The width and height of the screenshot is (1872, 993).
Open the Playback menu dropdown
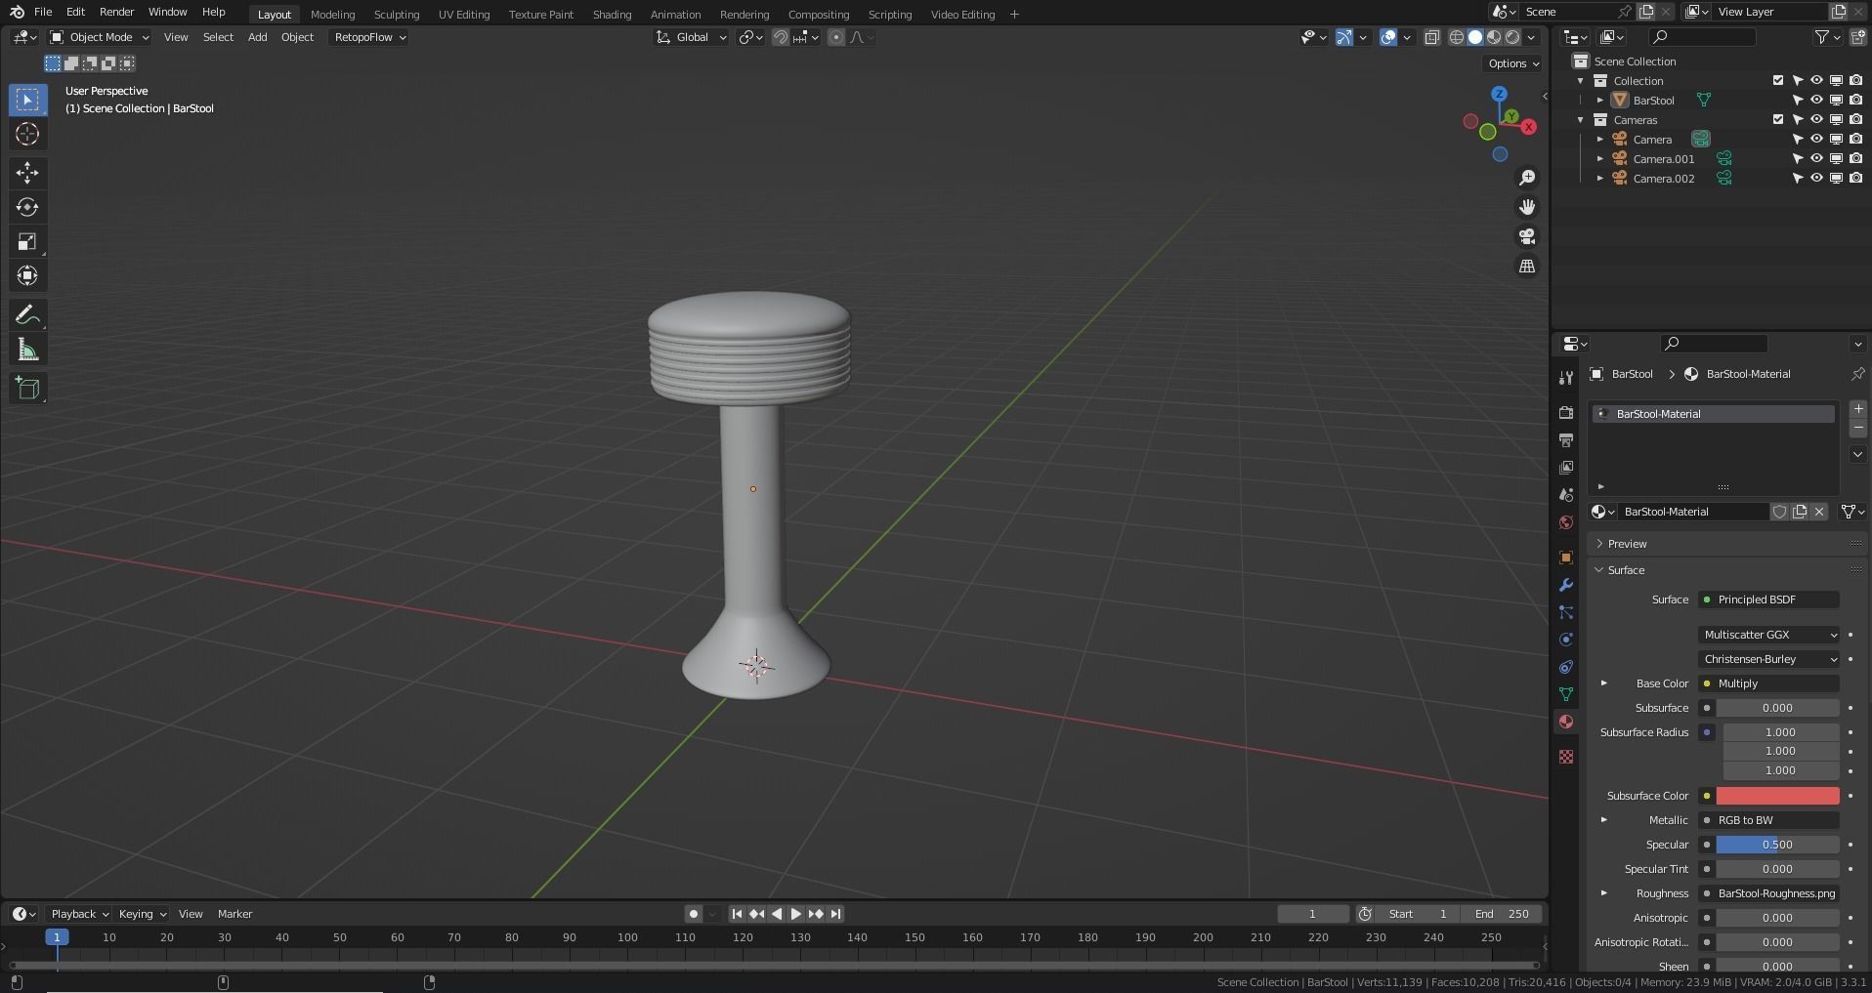point(78,914)
